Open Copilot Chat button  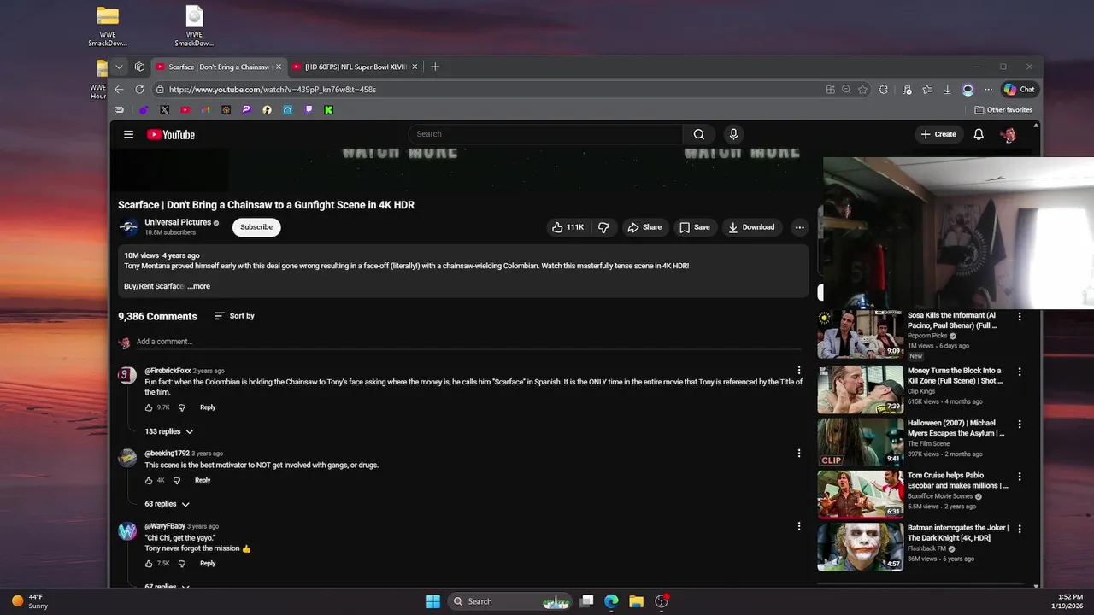coord(1019,89)
